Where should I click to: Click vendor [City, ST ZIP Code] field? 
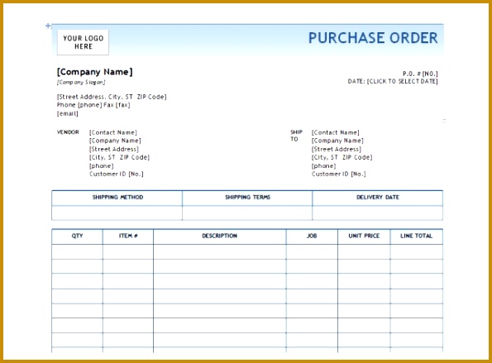120,157
